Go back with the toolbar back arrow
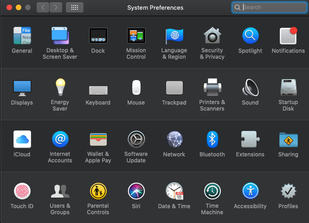 pyautogui.click(x=43, y=8)
